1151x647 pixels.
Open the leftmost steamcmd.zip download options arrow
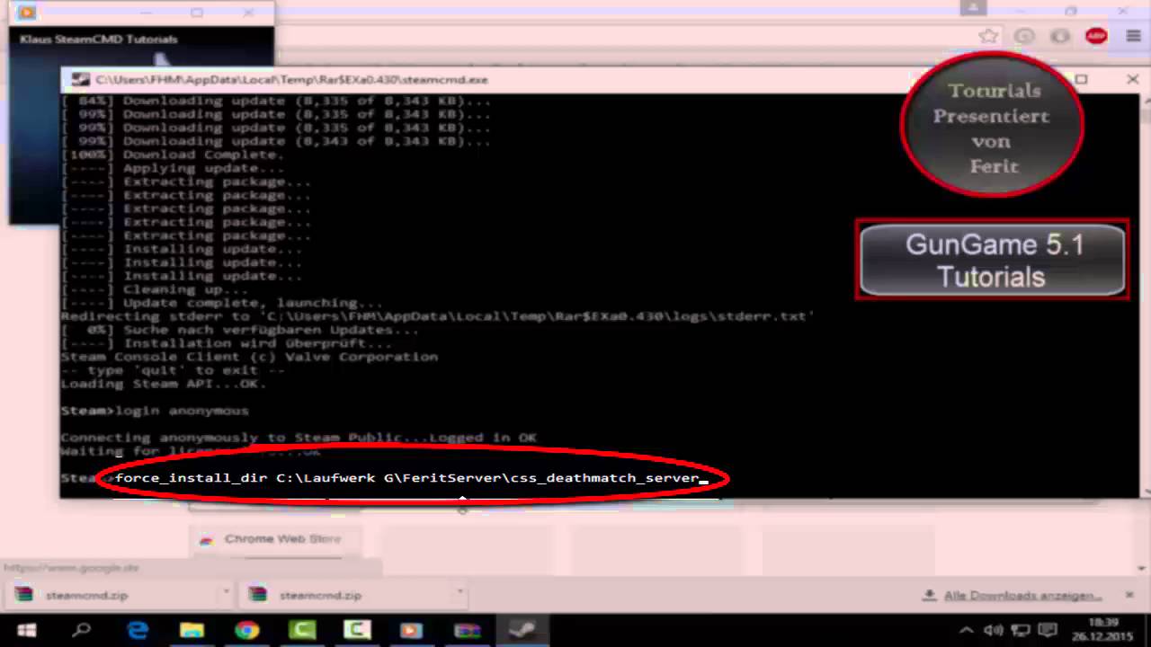[x=226, y=593]
